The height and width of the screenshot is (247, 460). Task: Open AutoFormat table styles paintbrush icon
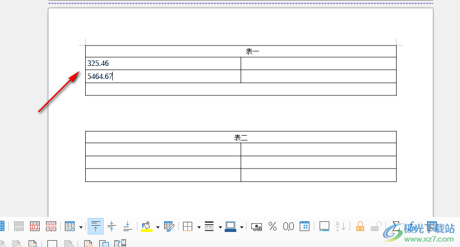(169, 227)
